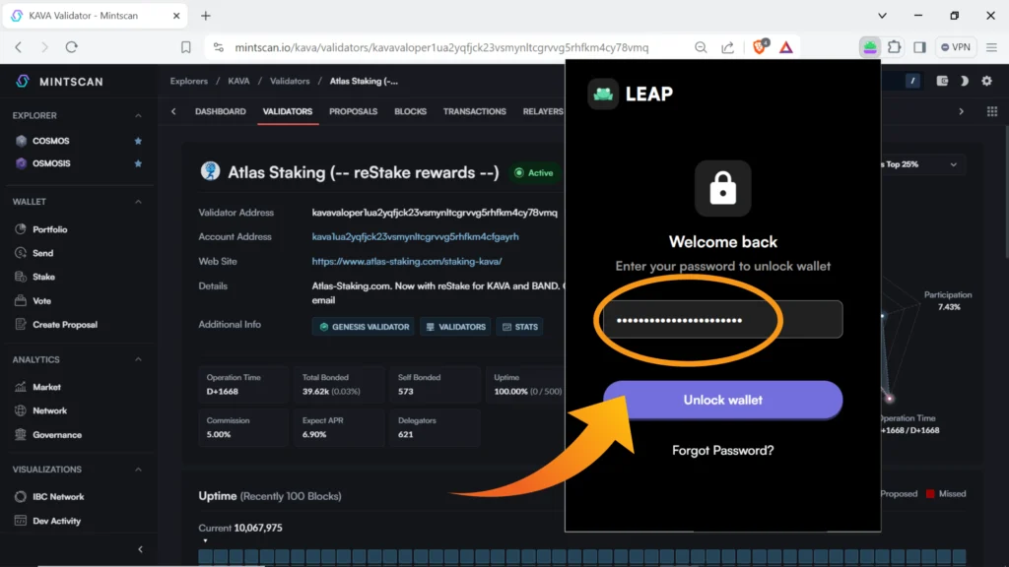Switch to the PROPOSALS tab
Viewport: 1009px width, 567px height.
353,112
